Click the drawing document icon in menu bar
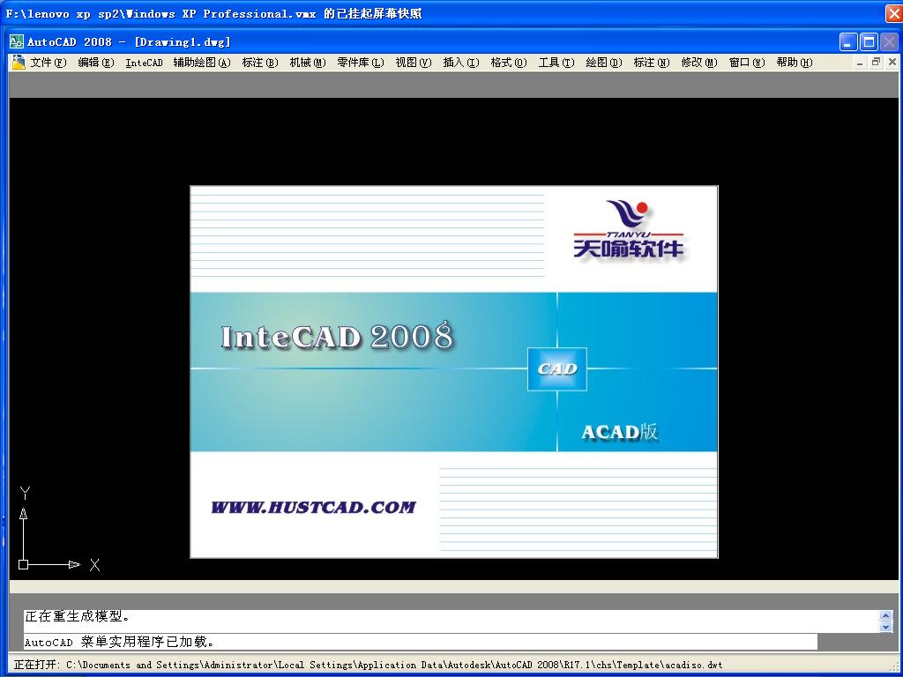 pos(19,63)
